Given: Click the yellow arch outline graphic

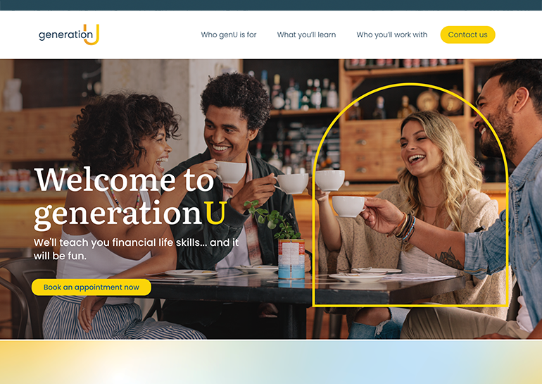Looking at the screenshot, I should point(410,194).
